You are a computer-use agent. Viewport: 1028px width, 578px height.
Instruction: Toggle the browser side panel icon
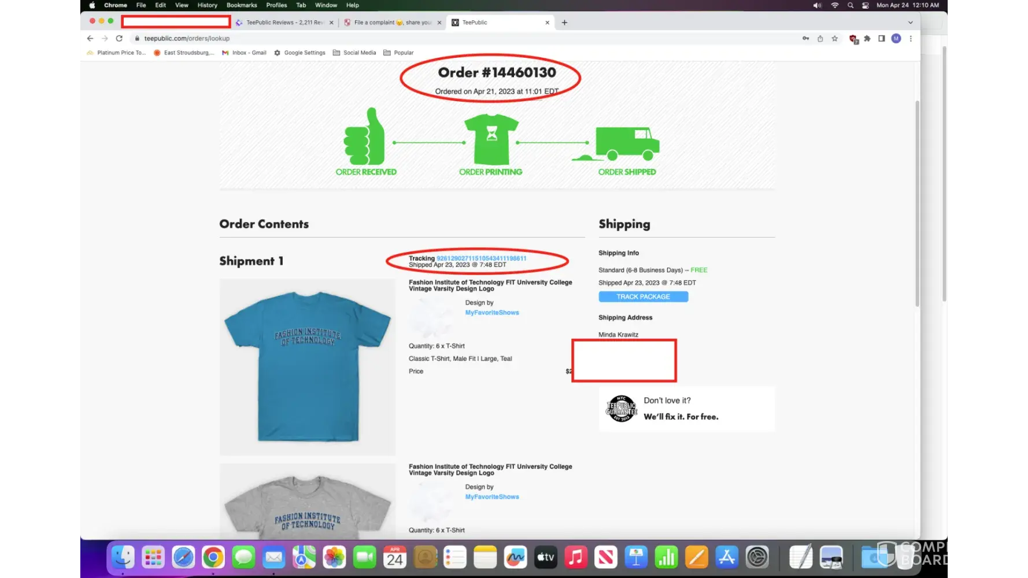click(881, 39)
